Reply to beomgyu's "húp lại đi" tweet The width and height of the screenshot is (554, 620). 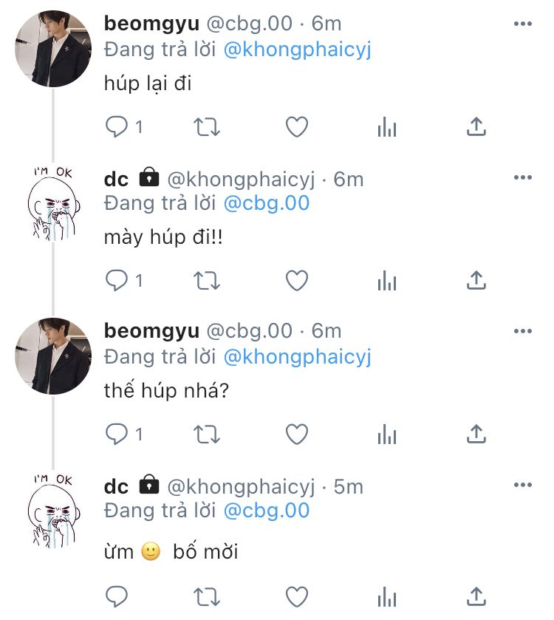(117, 127)
